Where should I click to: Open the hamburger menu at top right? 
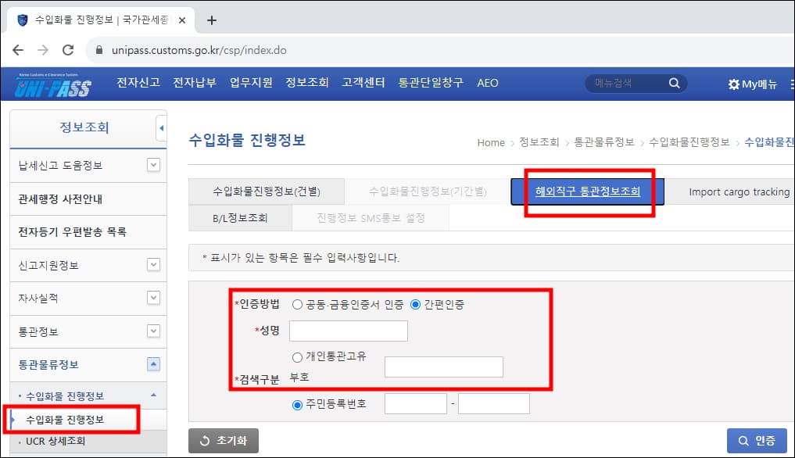[x=790, y=84]
